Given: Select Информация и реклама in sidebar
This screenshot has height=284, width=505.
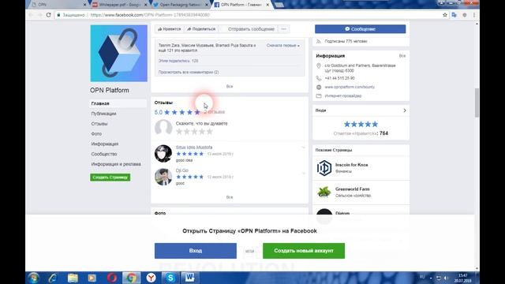Looking at the screenshot, I should pos(116,164).
